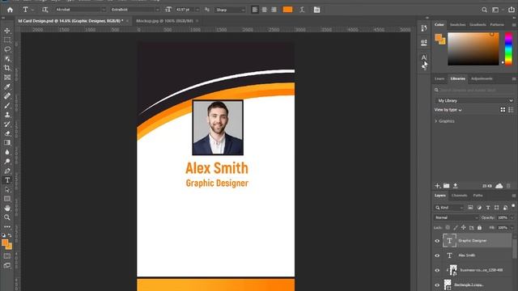Select the Crop tool
This screenshot has height=291, width=518.
7,68
